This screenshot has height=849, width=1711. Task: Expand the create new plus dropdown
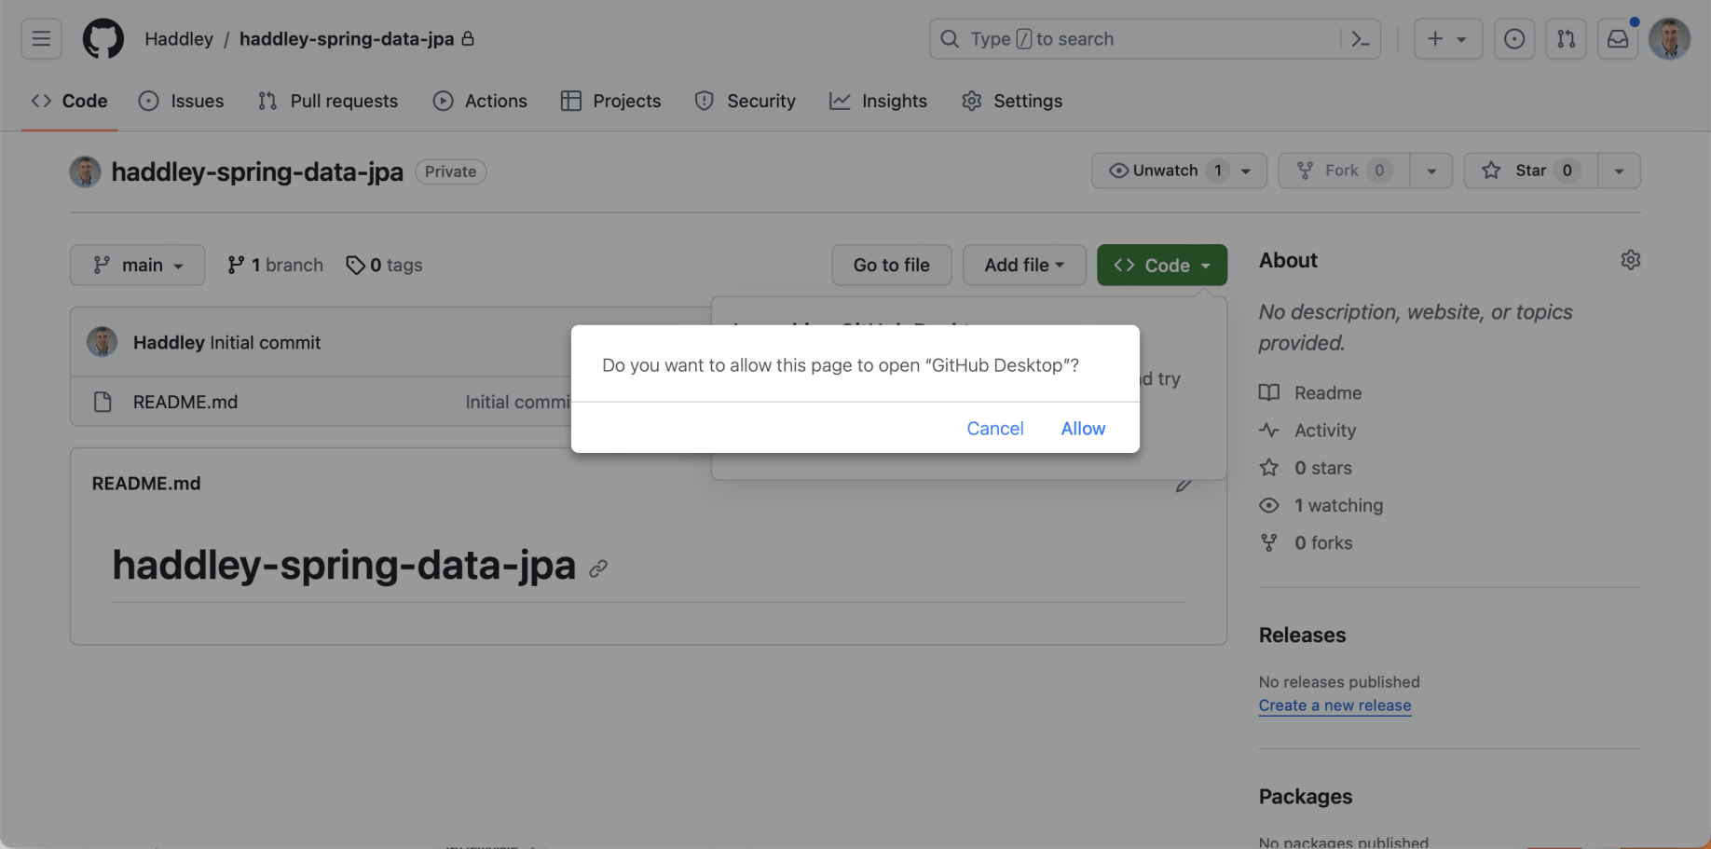click(x=1447, y=39)
